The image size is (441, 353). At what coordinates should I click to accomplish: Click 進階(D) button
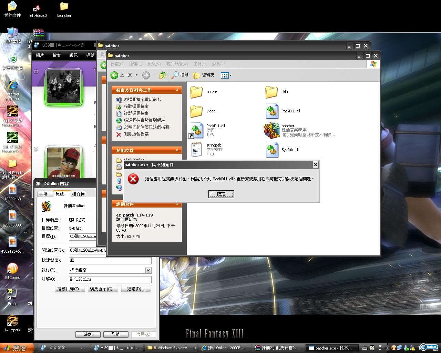[136, 289]
